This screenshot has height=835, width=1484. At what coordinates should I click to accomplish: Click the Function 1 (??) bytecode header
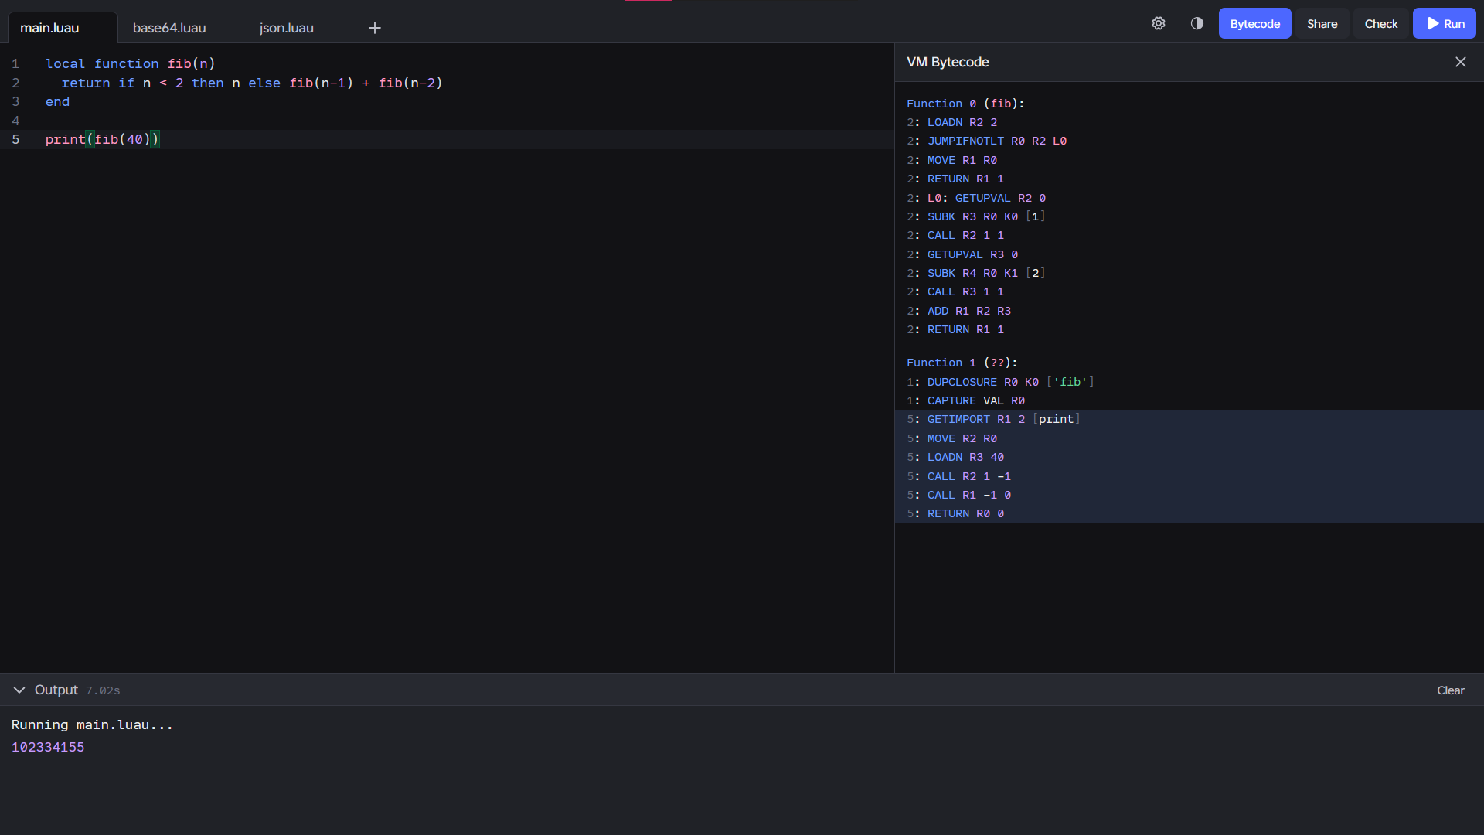(x=962, y=363)
